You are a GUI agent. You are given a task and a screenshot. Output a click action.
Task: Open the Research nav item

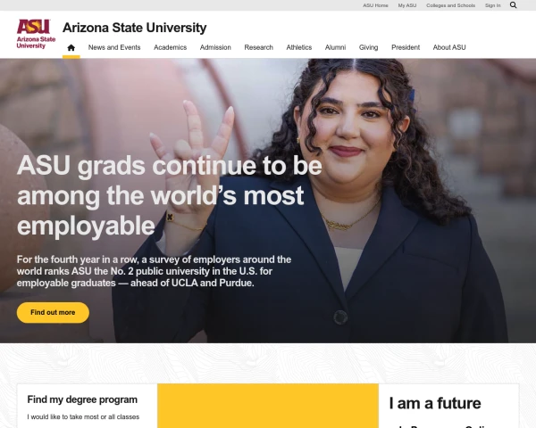tap(258, 47)
